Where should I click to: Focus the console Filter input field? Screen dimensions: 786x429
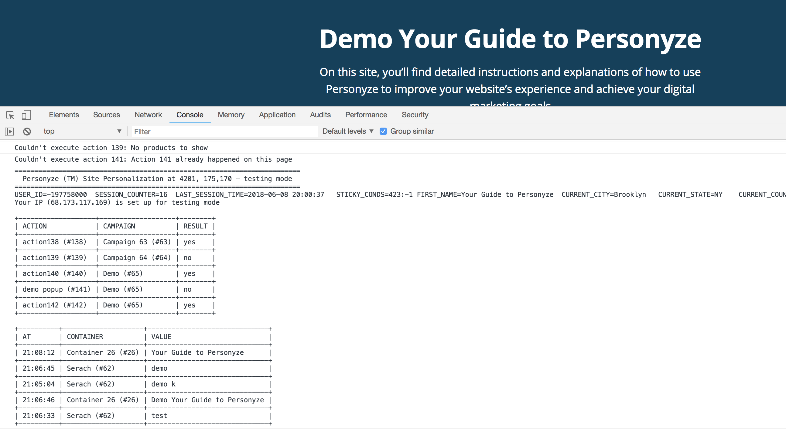[x=224, y=132]
